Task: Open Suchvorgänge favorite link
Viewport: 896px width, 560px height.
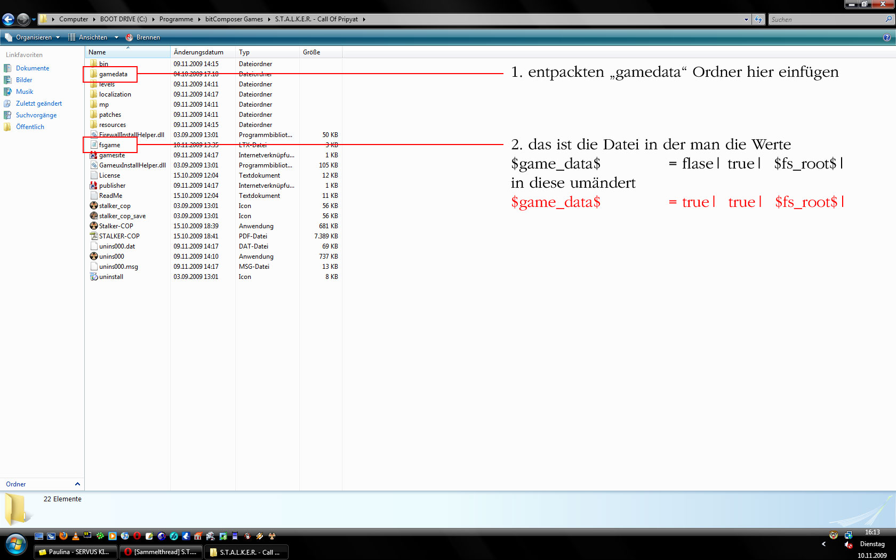Action: pyautogui.click(x=36, y=115)
